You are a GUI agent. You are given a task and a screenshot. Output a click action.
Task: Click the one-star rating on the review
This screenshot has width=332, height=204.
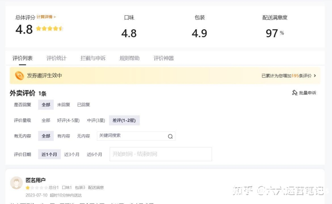point(28,188)
